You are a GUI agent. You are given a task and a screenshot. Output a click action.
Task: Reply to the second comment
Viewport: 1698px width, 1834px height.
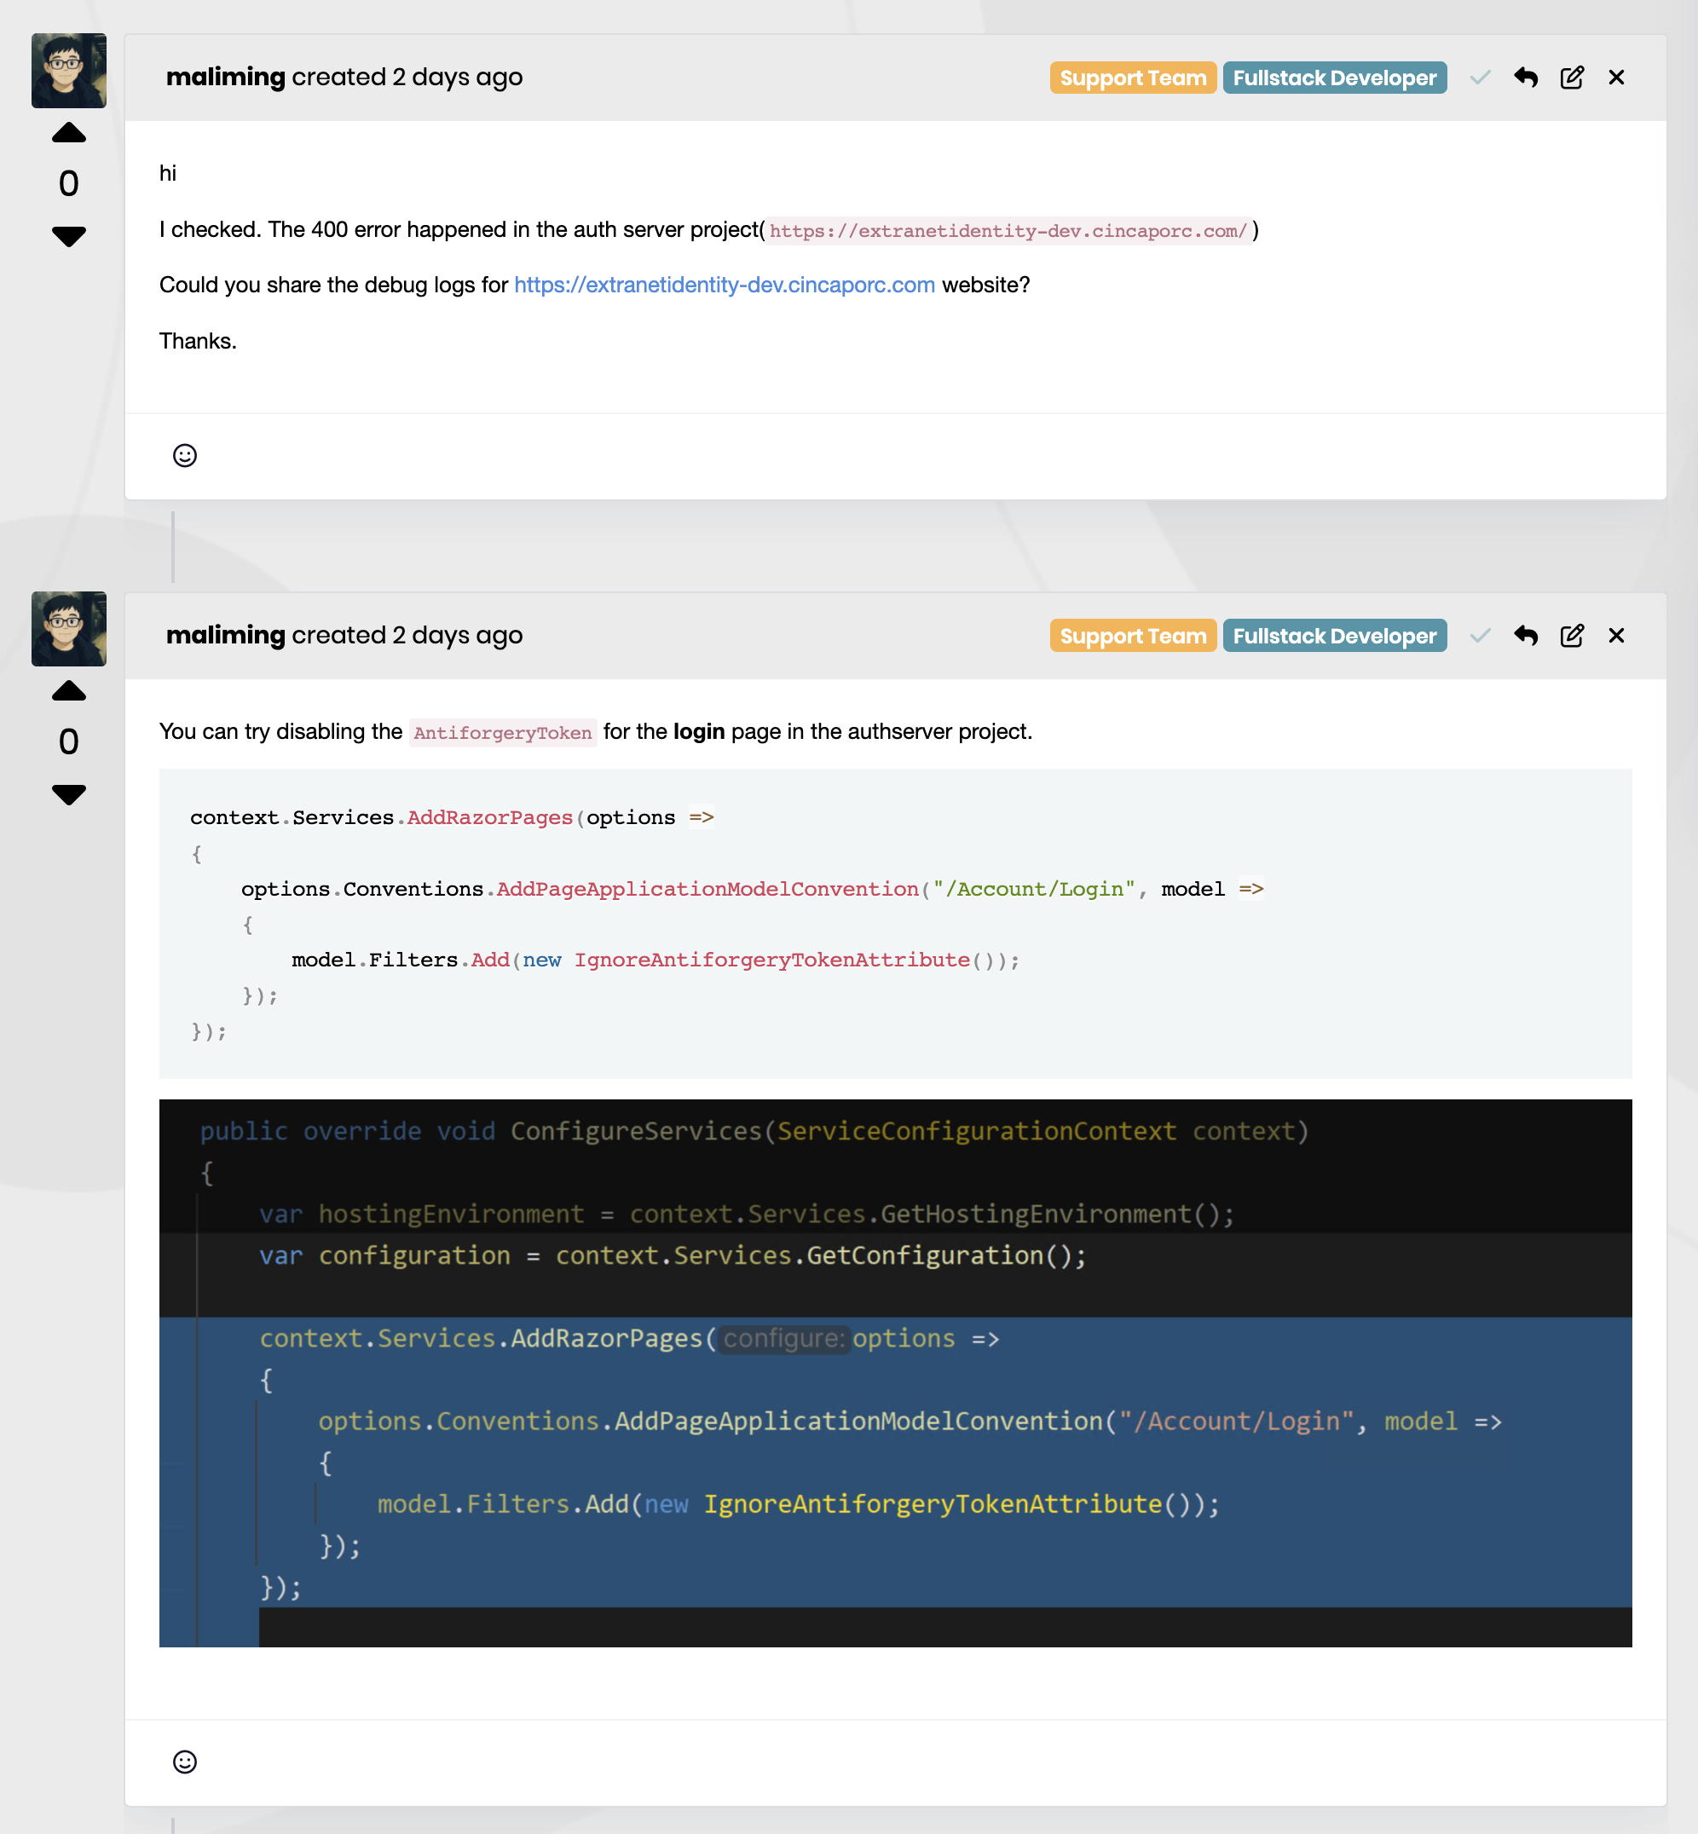pyautogui.click(x=1526, y=635)
